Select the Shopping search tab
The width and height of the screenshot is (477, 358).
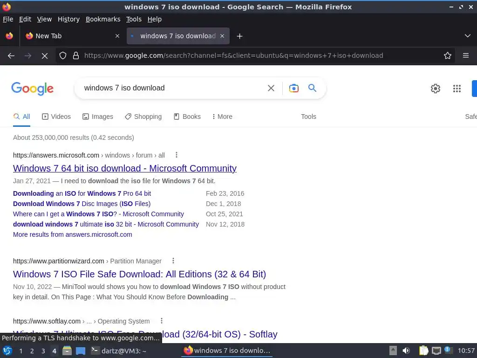[143, 117]
